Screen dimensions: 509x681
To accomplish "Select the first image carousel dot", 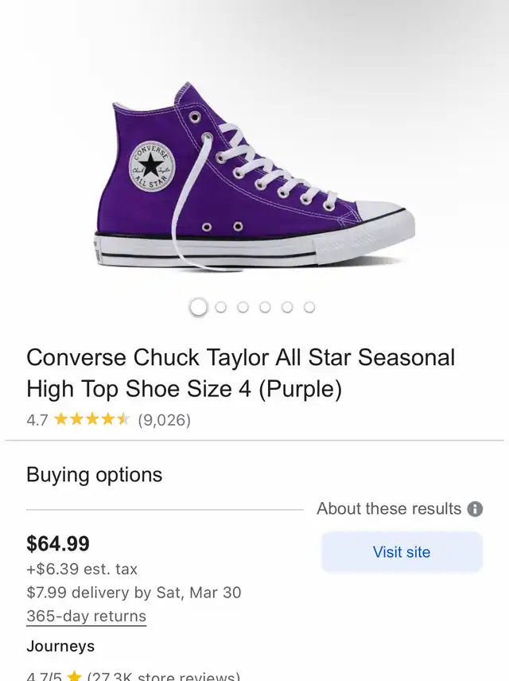I will point(199,307).
